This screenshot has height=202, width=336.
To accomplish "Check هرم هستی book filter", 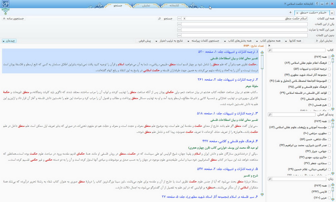I will point(329,105).
